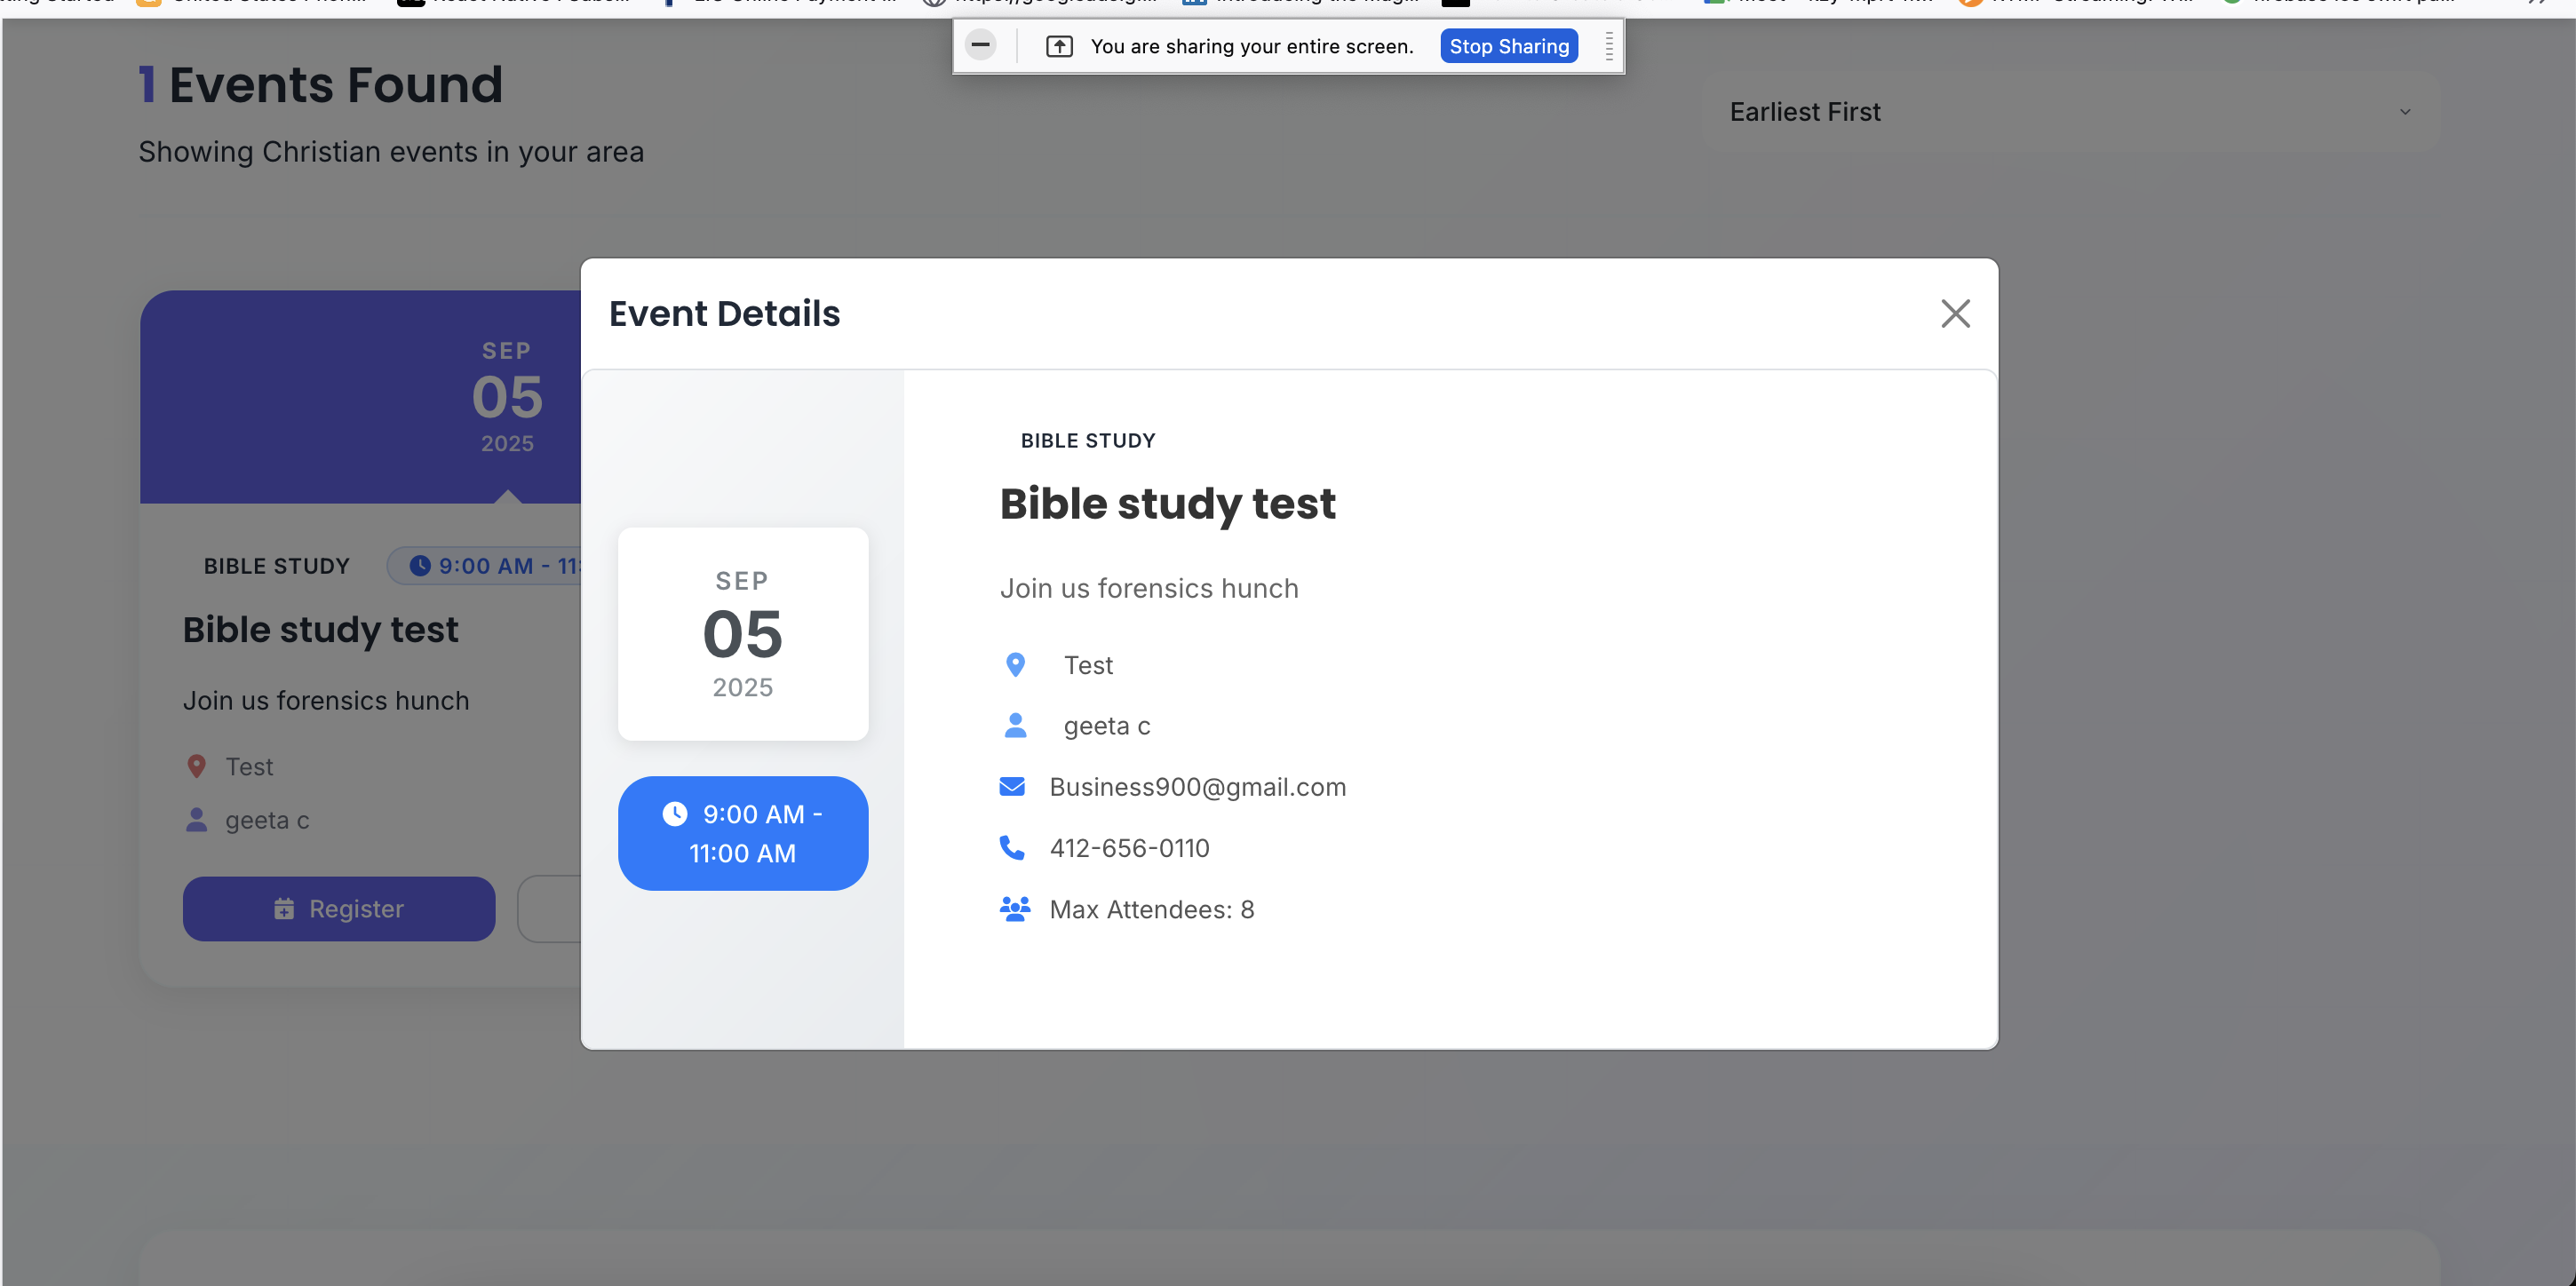Click the organizer person icon in dialog

(x=1015, y=725)
